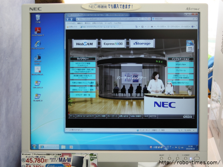This screenshot has width=223, height=167.
Task: Select ホーム in the bottom navigation bar
Action: (x=72, y=116)
